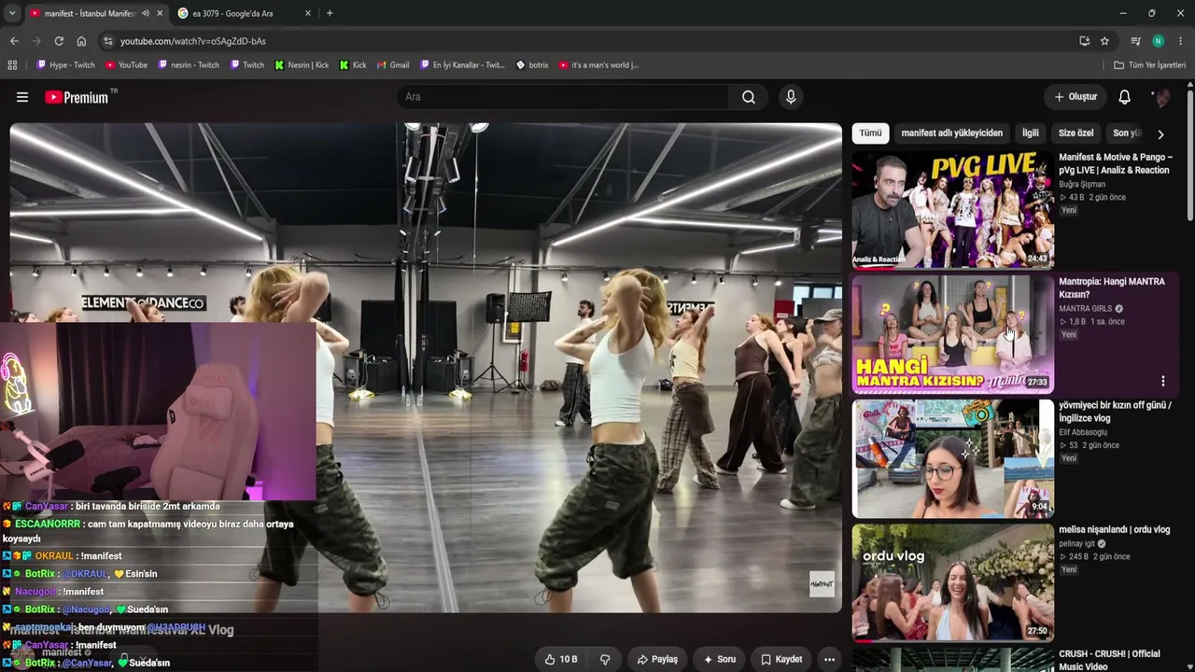The width and height of the screenshot is (1195, 672).
Task: Go to YouTube Premium home logo
Action: click(x=77, y=97)
